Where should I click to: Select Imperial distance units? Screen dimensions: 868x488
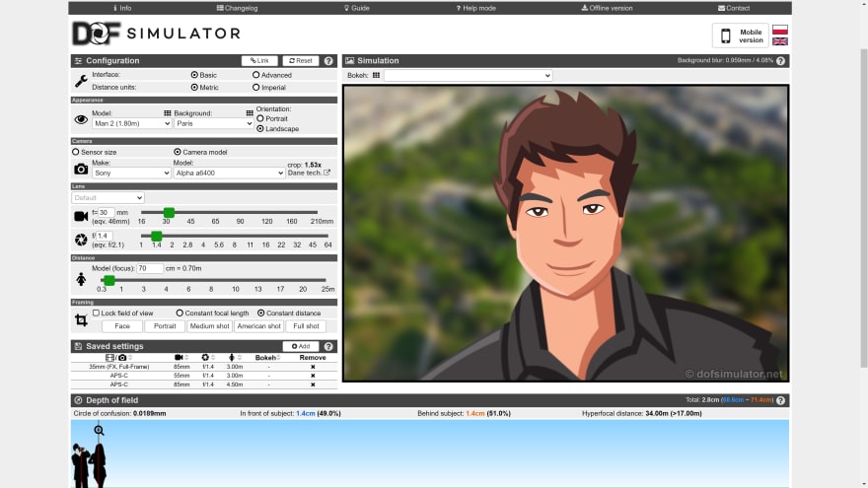pyautogui.click(x=255, y=88)
